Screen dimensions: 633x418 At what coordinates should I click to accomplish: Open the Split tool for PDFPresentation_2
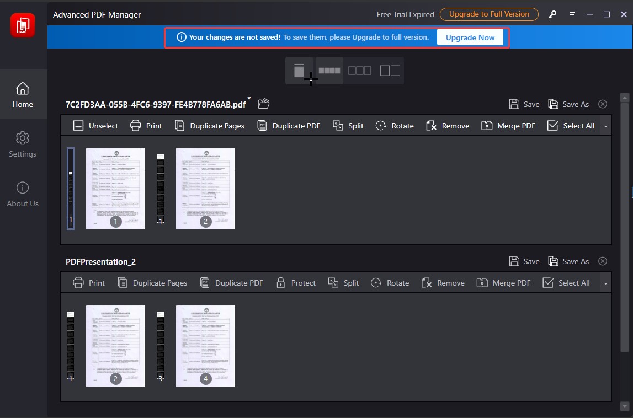point(343,282)
